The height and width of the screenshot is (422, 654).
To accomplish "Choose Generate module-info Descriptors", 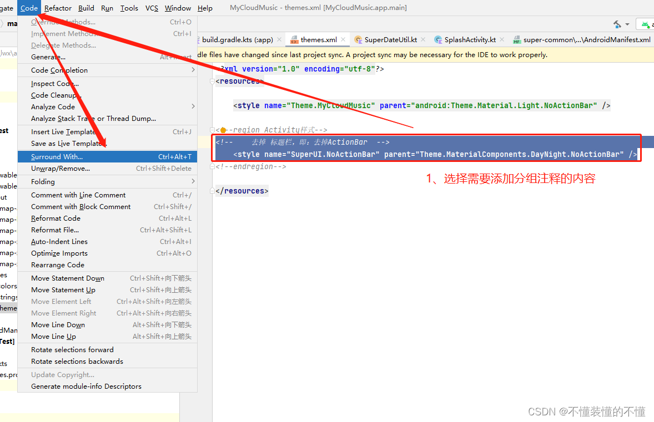I will click(x=108, y=387).
